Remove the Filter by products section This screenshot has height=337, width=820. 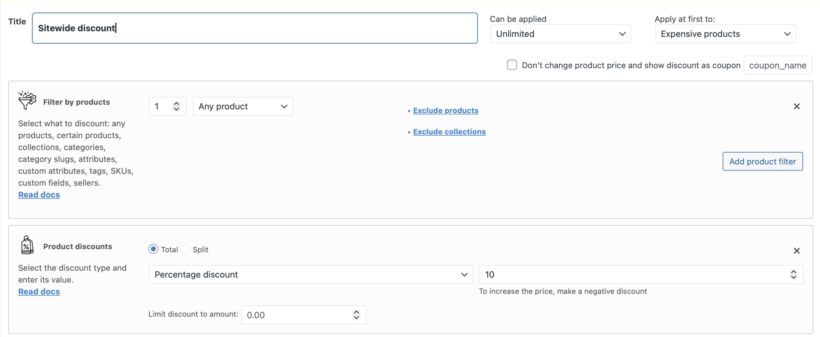796,106
